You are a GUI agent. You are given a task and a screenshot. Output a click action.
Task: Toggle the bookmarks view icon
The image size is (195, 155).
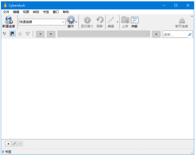tap(12, 34)
